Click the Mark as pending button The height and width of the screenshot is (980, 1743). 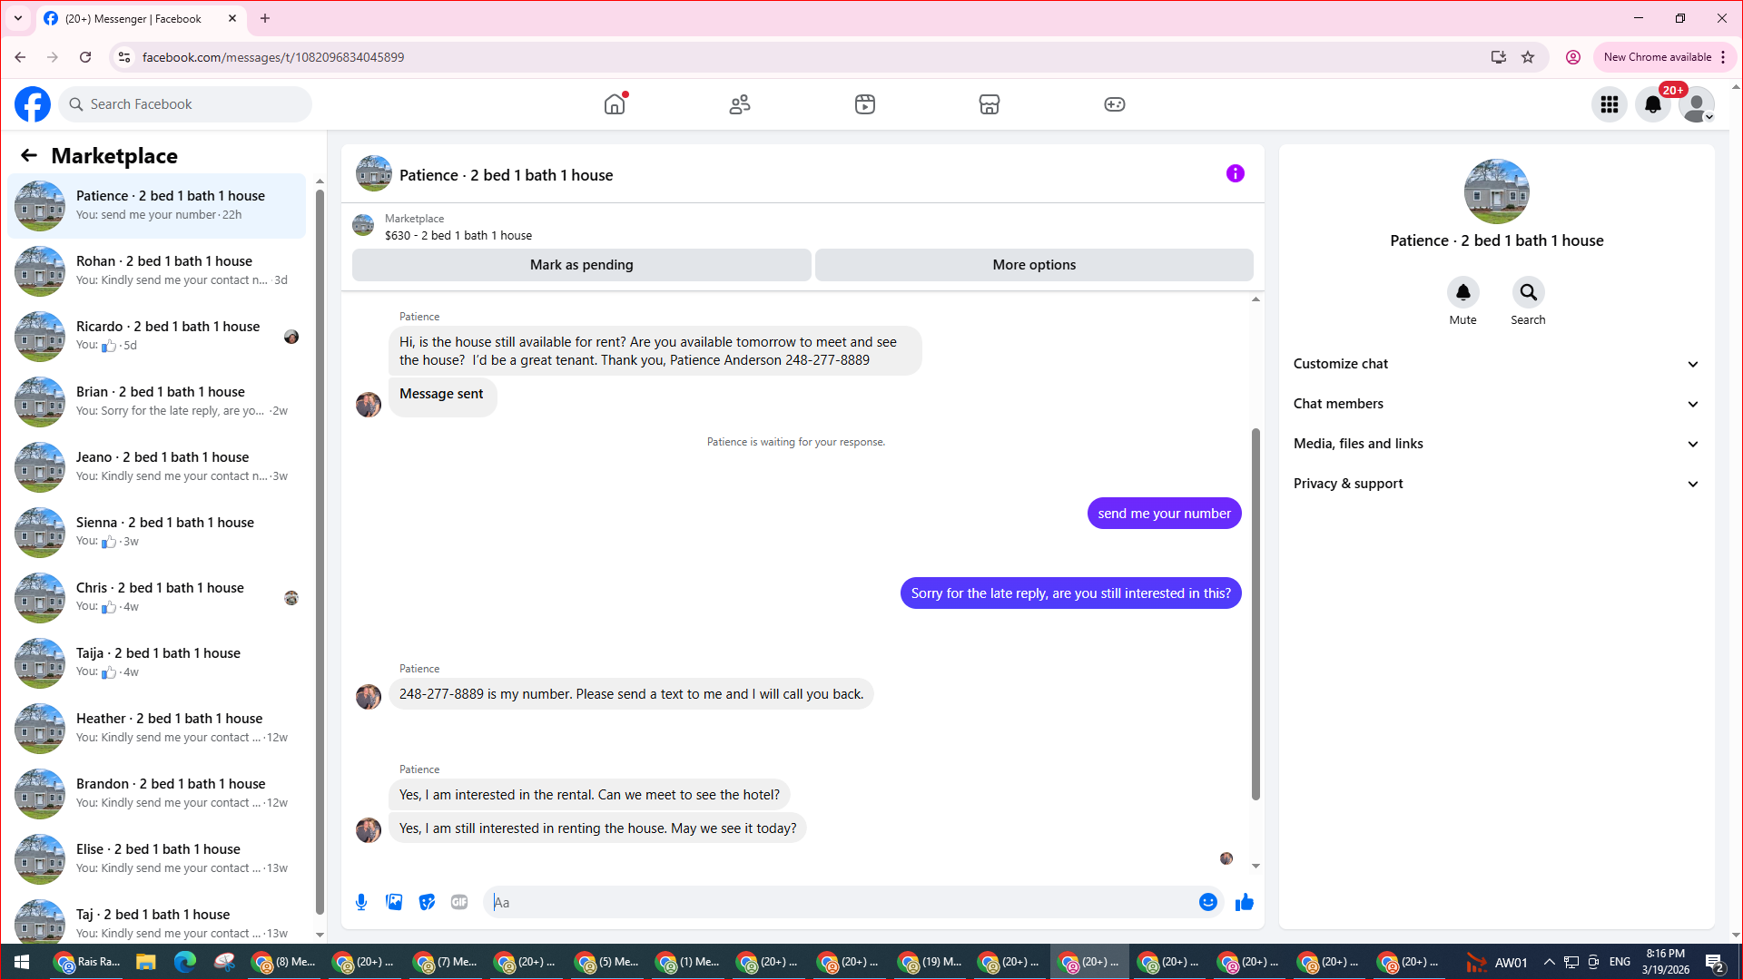[x=581, y=265]
